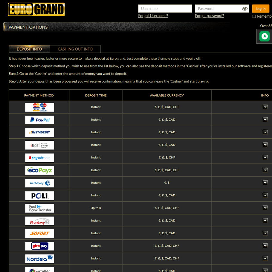This screenshot has height=272, width=272.
Task: Focus the Username input field
Action: 165,9
